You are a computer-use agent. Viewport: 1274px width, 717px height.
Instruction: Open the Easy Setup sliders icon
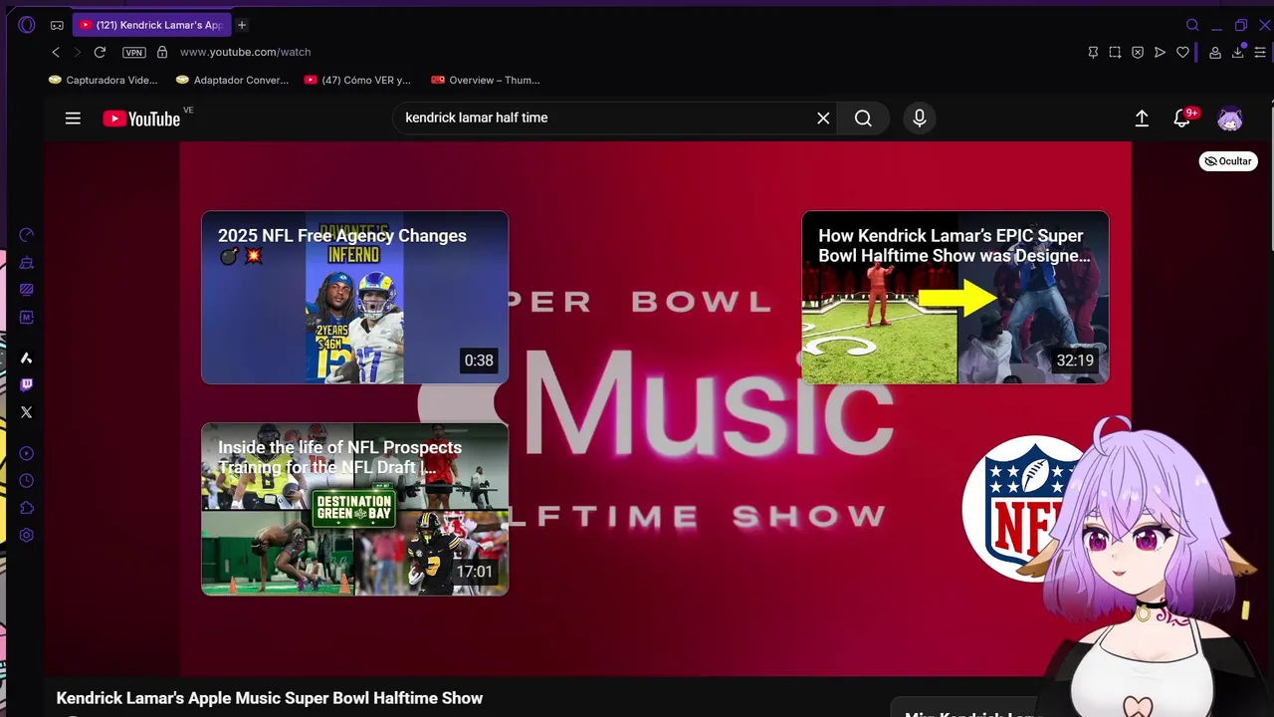(1260, 52)
